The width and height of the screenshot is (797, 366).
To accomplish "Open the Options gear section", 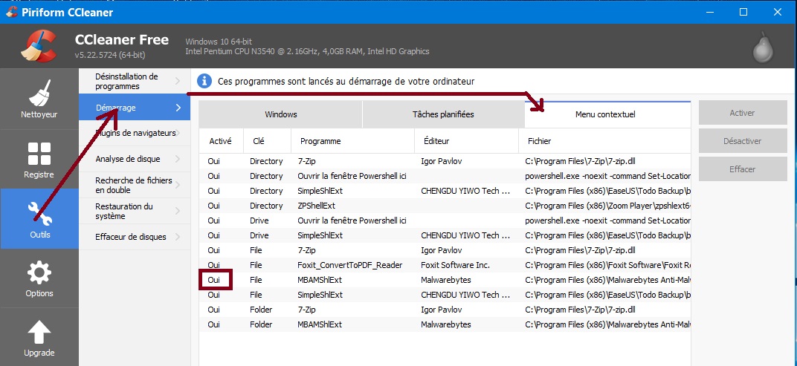I will pyautogui.click(x=39, y=278).
